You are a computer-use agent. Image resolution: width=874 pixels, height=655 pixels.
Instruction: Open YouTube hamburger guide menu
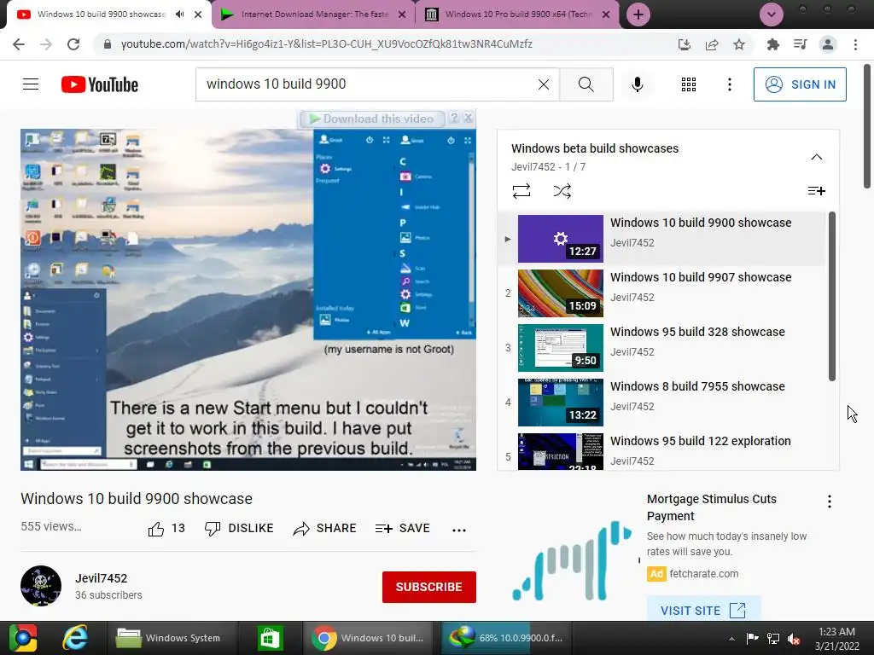click(31, 84)
